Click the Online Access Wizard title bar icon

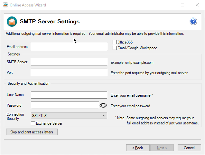click(x=5, y=5)
